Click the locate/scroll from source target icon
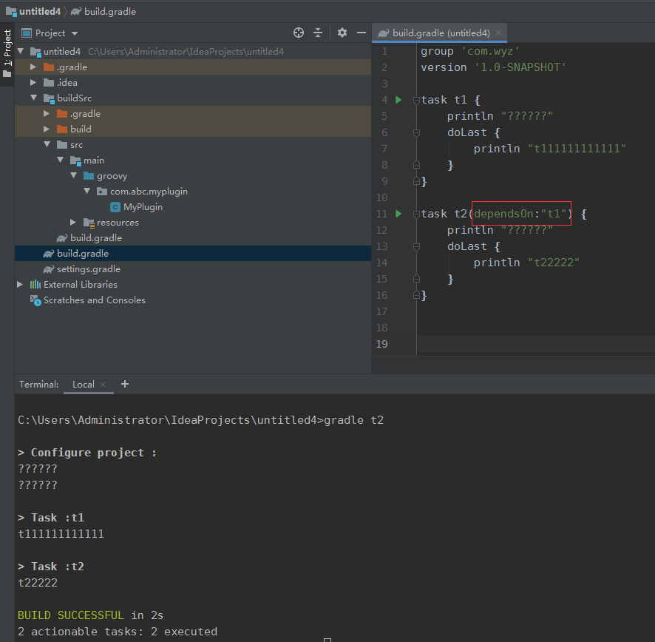Image resolution: width=655 pixels, height=642 pixels. (x=299, y=33)
